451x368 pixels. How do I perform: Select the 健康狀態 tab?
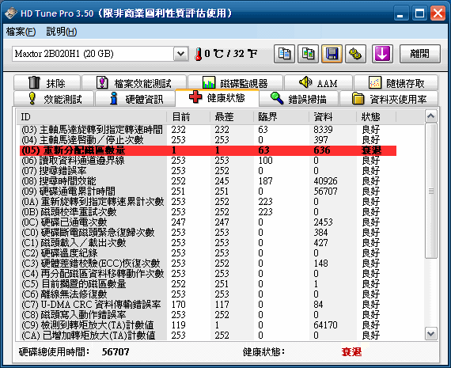pos(217,98)
